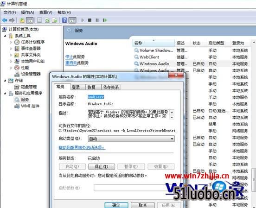
Task: Click the WebClient service gear icon
Action: [136, 57]
